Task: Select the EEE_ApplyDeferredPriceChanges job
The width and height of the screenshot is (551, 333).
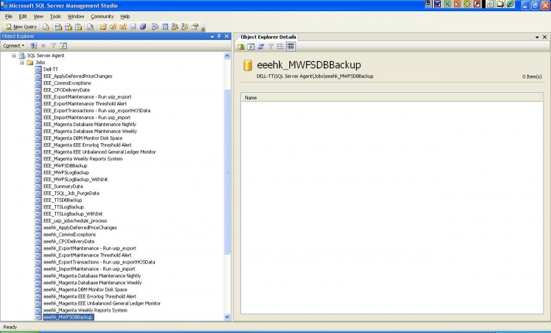Action: (x=78, y=76)
